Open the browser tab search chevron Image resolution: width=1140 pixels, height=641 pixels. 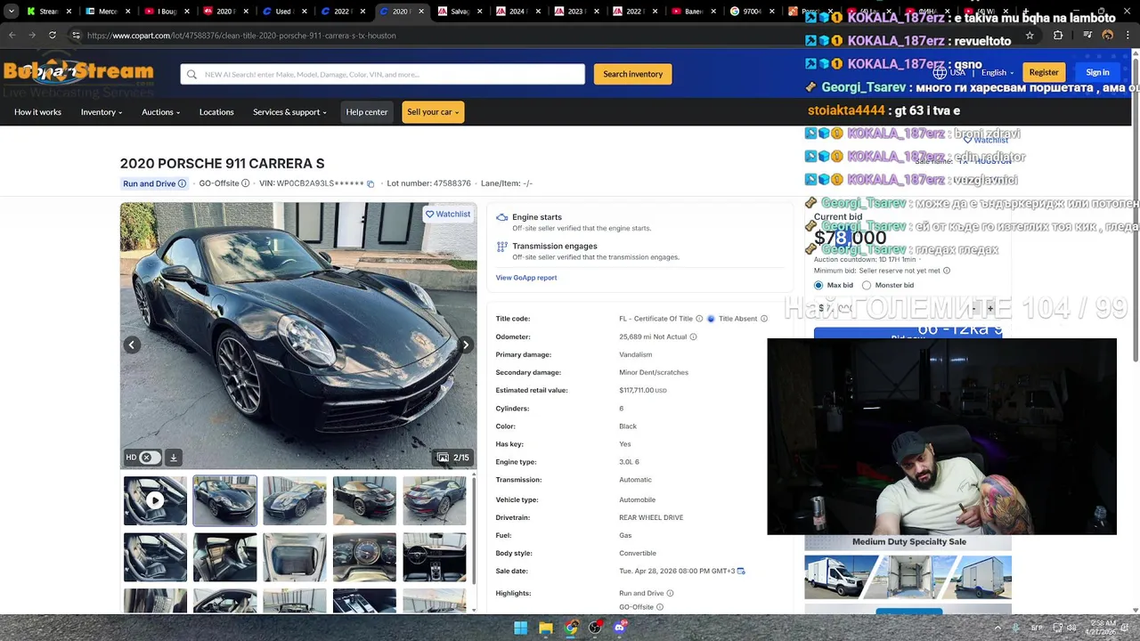(x=11, y=12)
